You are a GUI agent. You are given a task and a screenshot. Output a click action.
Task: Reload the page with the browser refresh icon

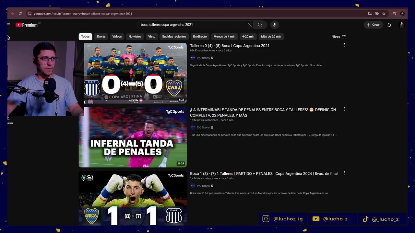[x=20, y=14]
